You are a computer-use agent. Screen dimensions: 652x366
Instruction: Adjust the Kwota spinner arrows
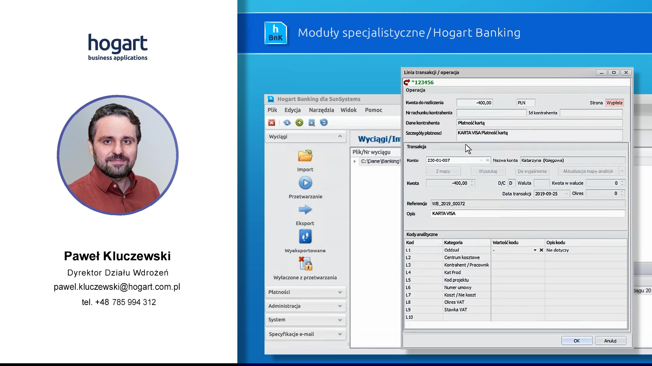click(x=472, y=183)
